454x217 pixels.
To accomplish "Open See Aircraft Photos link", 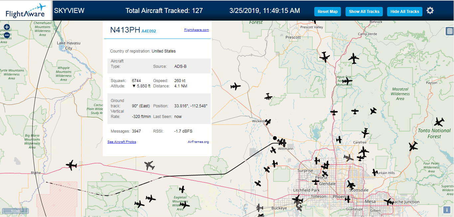I will (x=122, y=142).
